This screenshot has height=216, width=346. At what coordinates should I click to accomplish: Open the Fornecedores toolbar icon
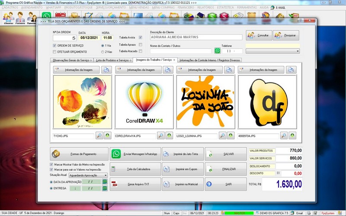click(20, 18)
